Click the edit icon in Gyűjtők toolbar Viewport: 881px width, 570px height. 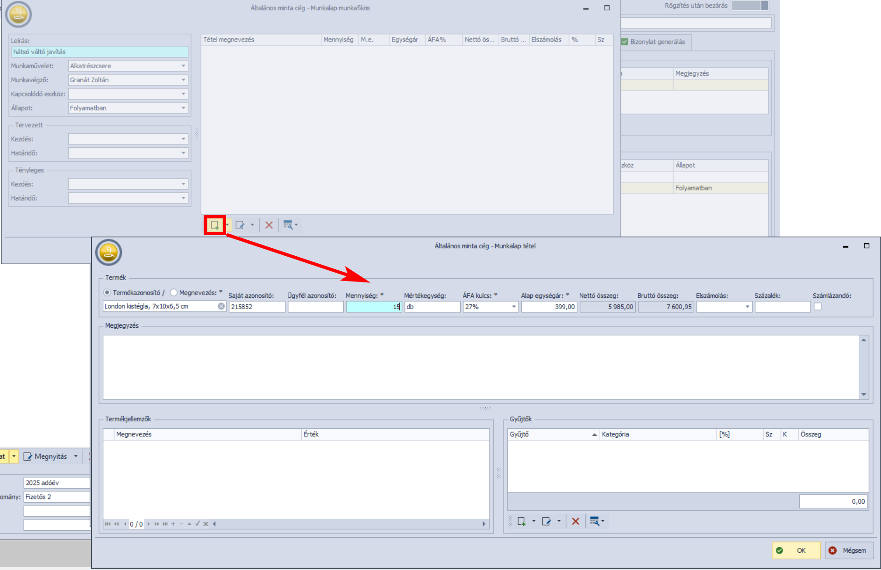547,521
